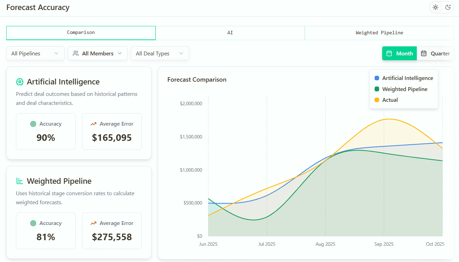This screenshot has height=262, width=459.
Task: Click the 81% accuracy value
Action: (46, 237)
